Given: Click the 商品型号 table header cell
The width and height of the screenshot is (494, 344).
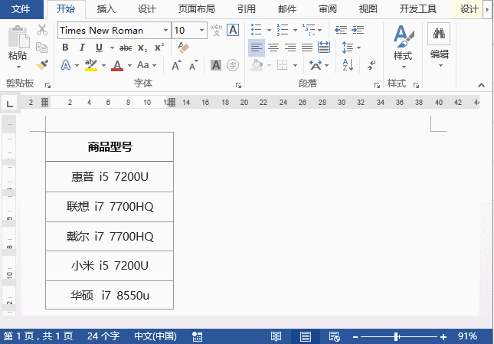Looking at the screenshot, I should coord(110,147).
